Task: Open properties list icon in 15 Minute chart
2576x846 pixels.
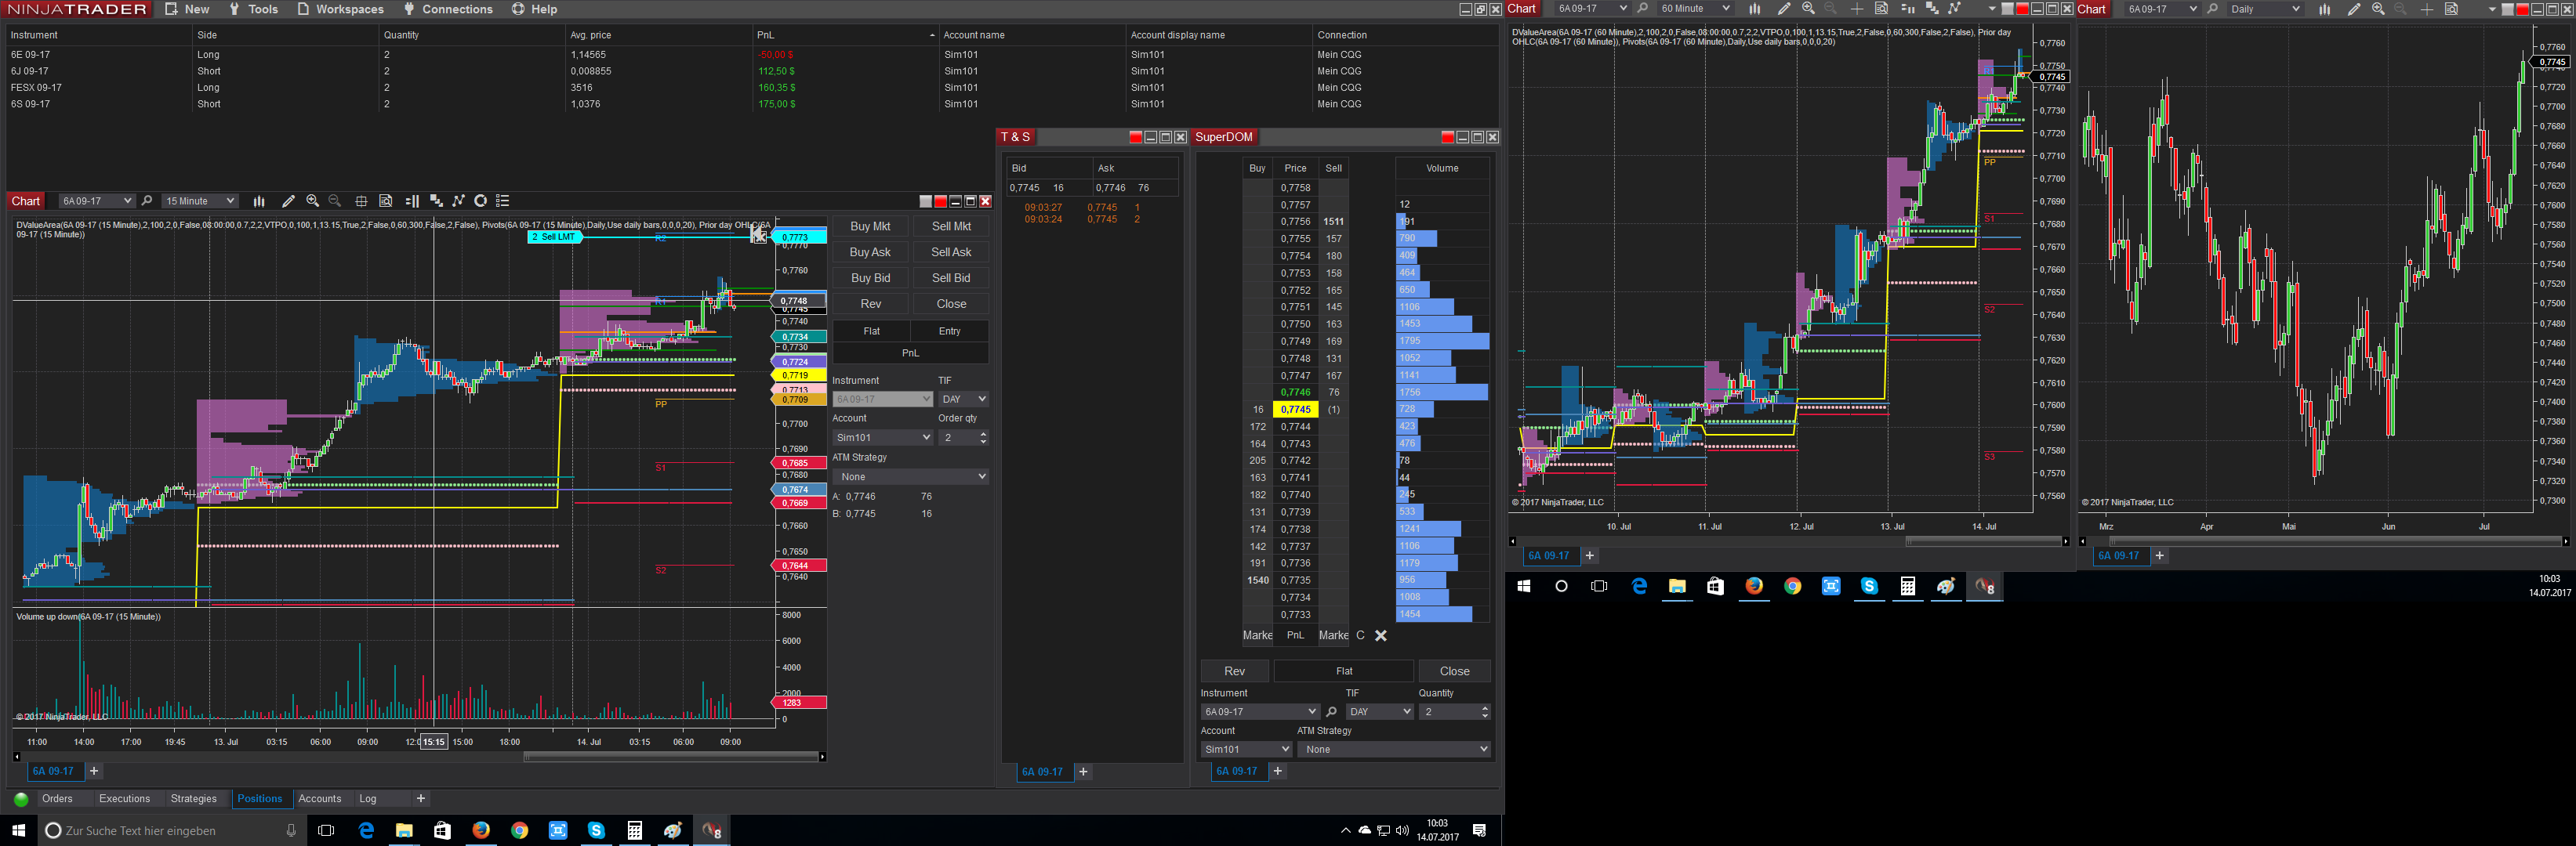Action: pos(503,201)
